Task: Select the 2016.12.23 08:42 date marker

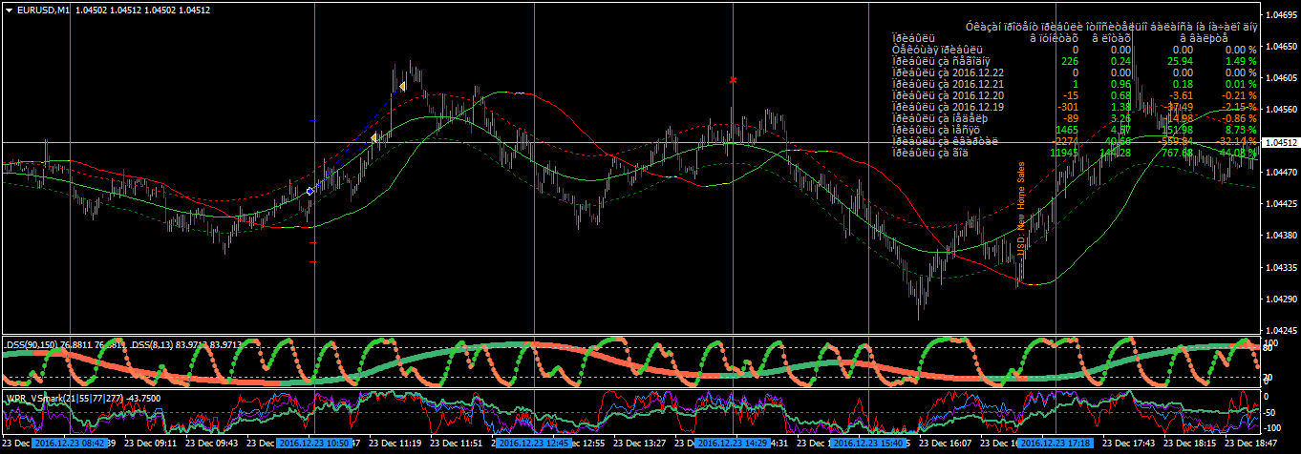Action: pyautogui.click(x=69, y=444)
